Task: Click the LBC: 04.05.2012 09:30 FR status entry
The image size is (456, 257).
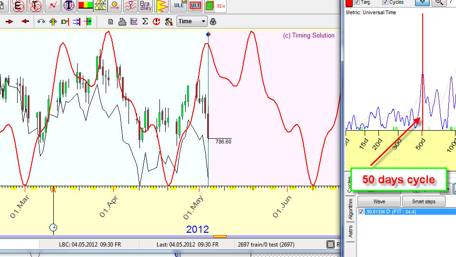Action: [x=90, y=245]
